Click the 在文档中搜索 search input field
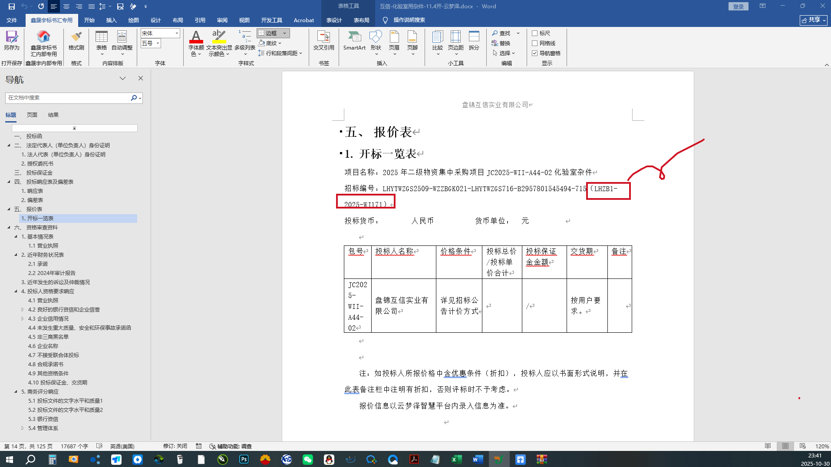The image size is (831, 467). click(68, 98)
